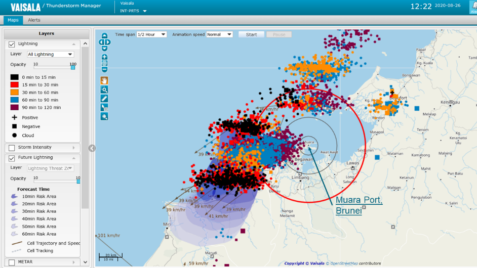Enable the Storm Intensity checkbox
This screenshot has width=477, height=268.
[12, 148]
